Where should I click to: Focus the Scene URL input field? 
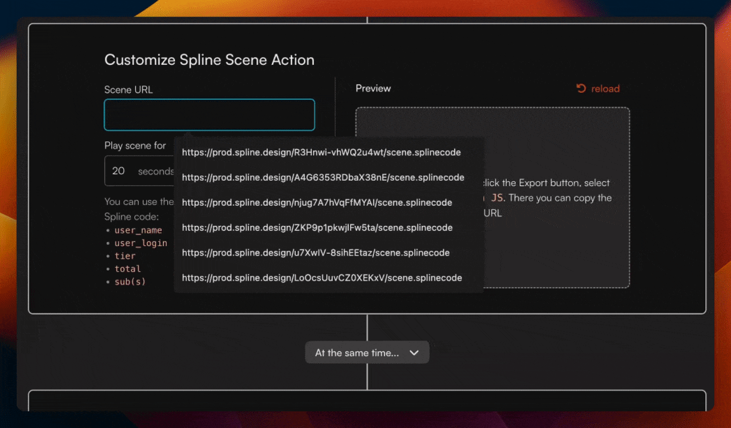tap(209, 115)
